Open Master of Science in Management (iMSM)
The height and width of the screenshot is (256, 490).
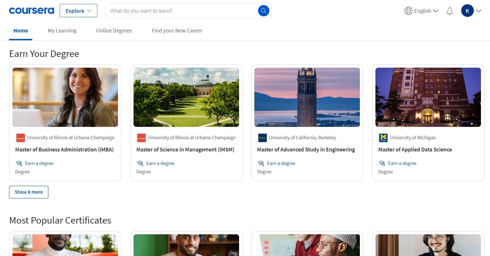185,149
